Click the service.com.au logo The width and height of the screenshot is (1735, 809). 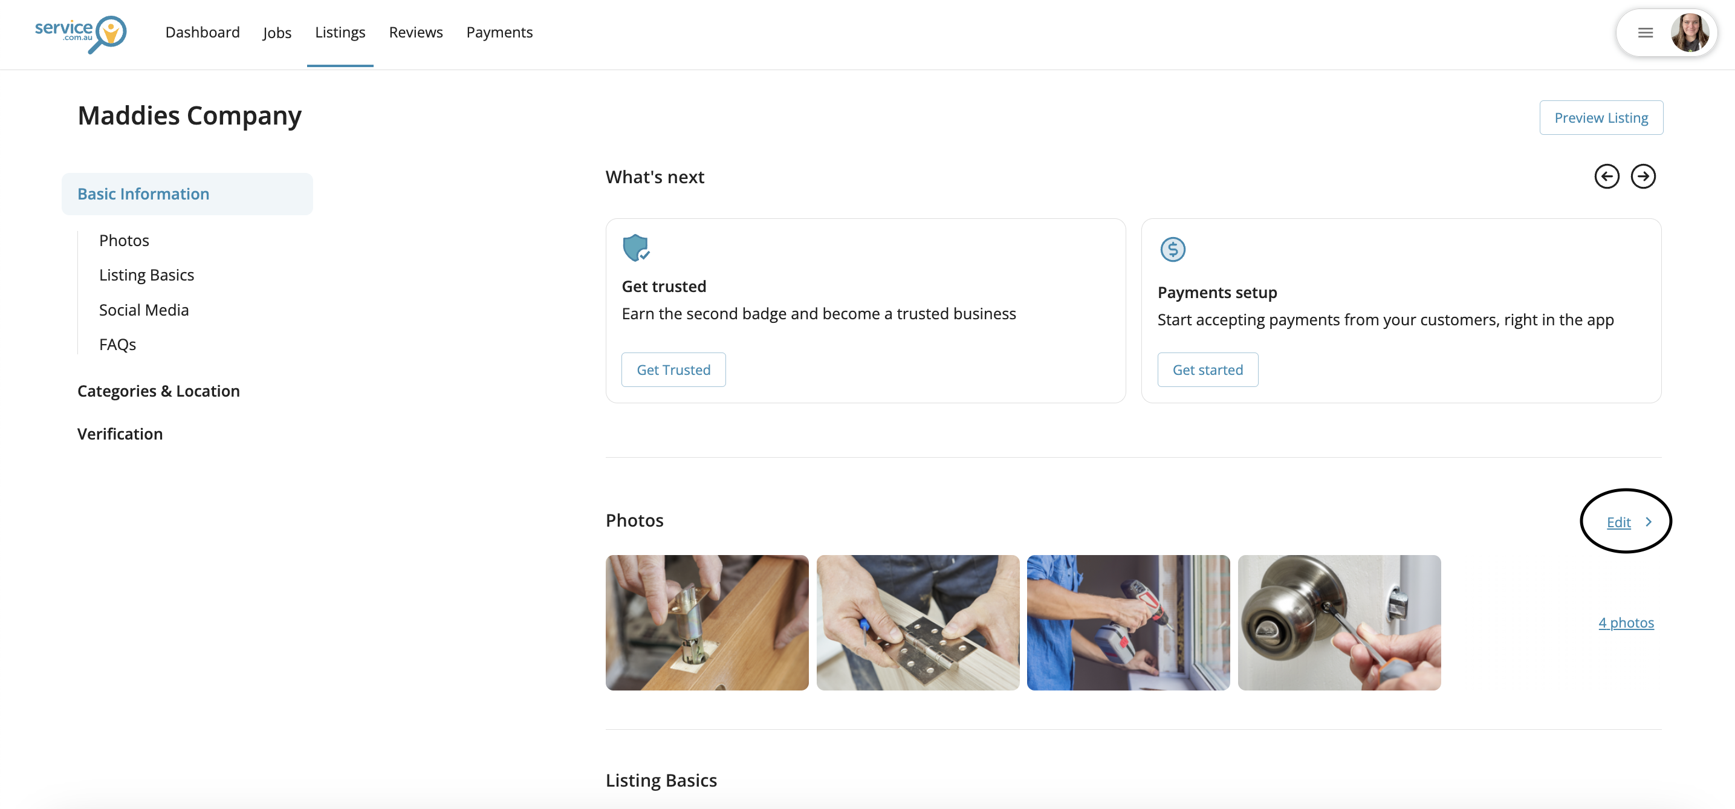(x=80, y=32)
